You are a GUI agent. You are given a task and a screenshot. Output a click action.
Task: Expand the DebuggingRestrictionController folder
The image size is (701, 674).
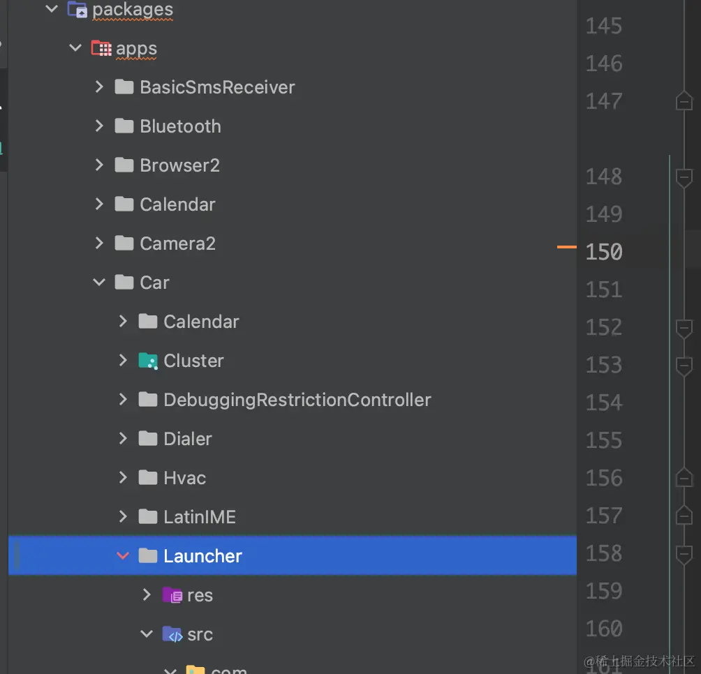tap(123, 400)
